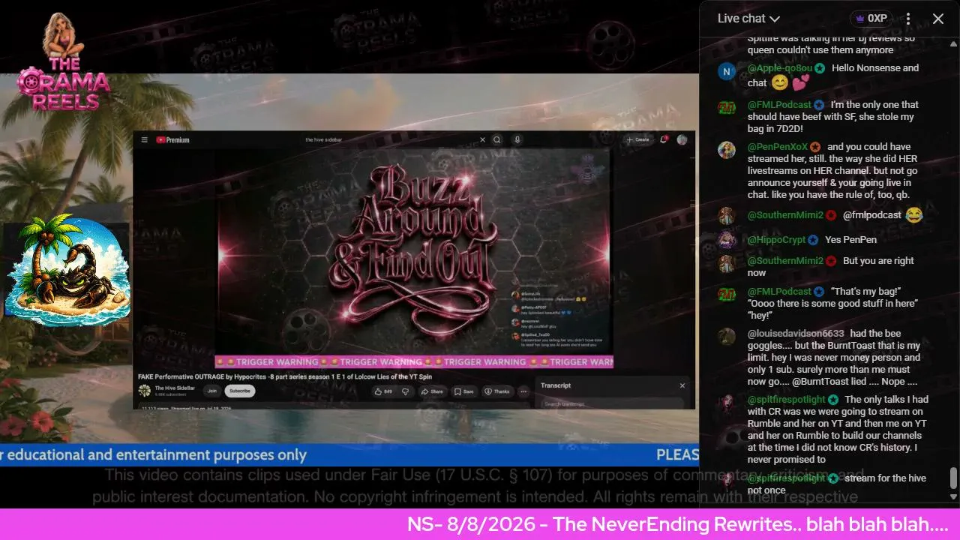Click the "Yes PenPen" chat message
Image resolution: width=960 pixels, height=540 pixels.
[x=850, y=240]
